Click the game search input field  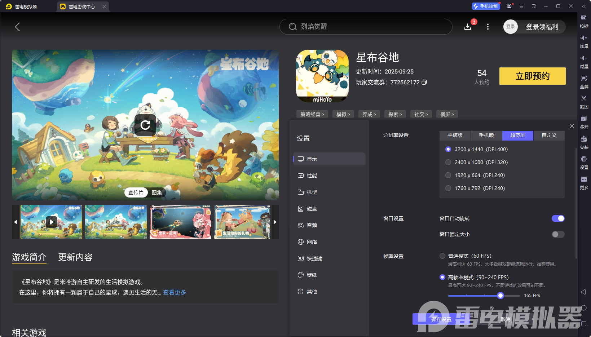click(x=366, y=27)
